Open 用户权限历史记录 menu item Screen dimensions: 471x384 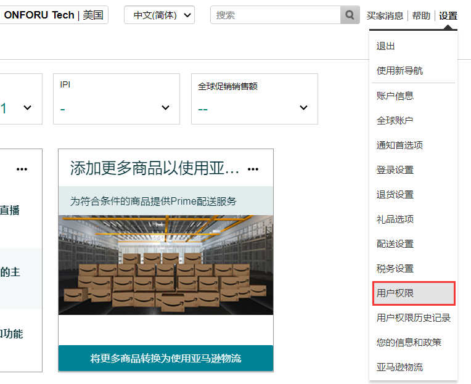[x=413, y=318]
